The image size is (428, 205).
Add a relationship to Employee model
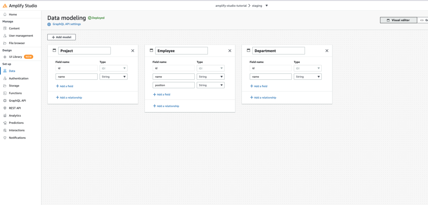point(166,106)
